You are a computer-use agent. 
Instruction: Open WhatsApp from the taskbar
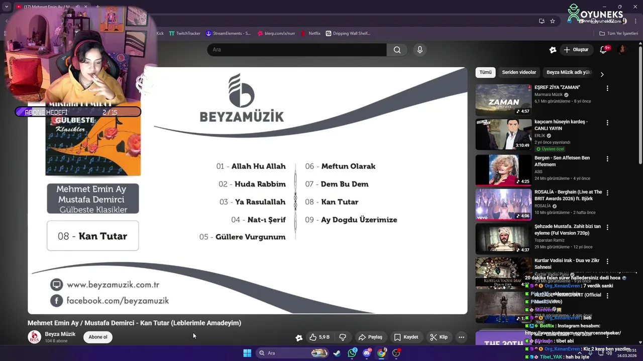352,353
